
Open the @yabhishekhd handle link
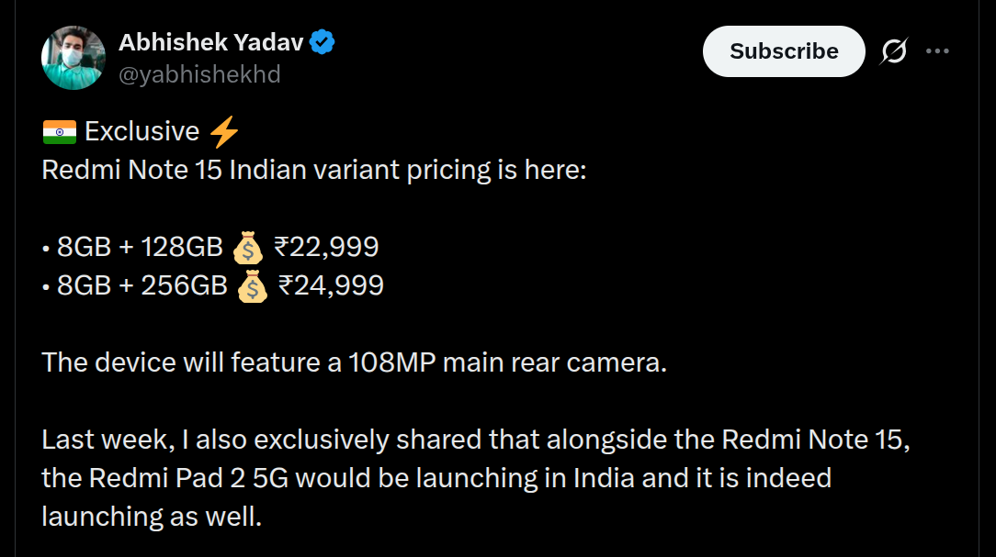(200, 74)
